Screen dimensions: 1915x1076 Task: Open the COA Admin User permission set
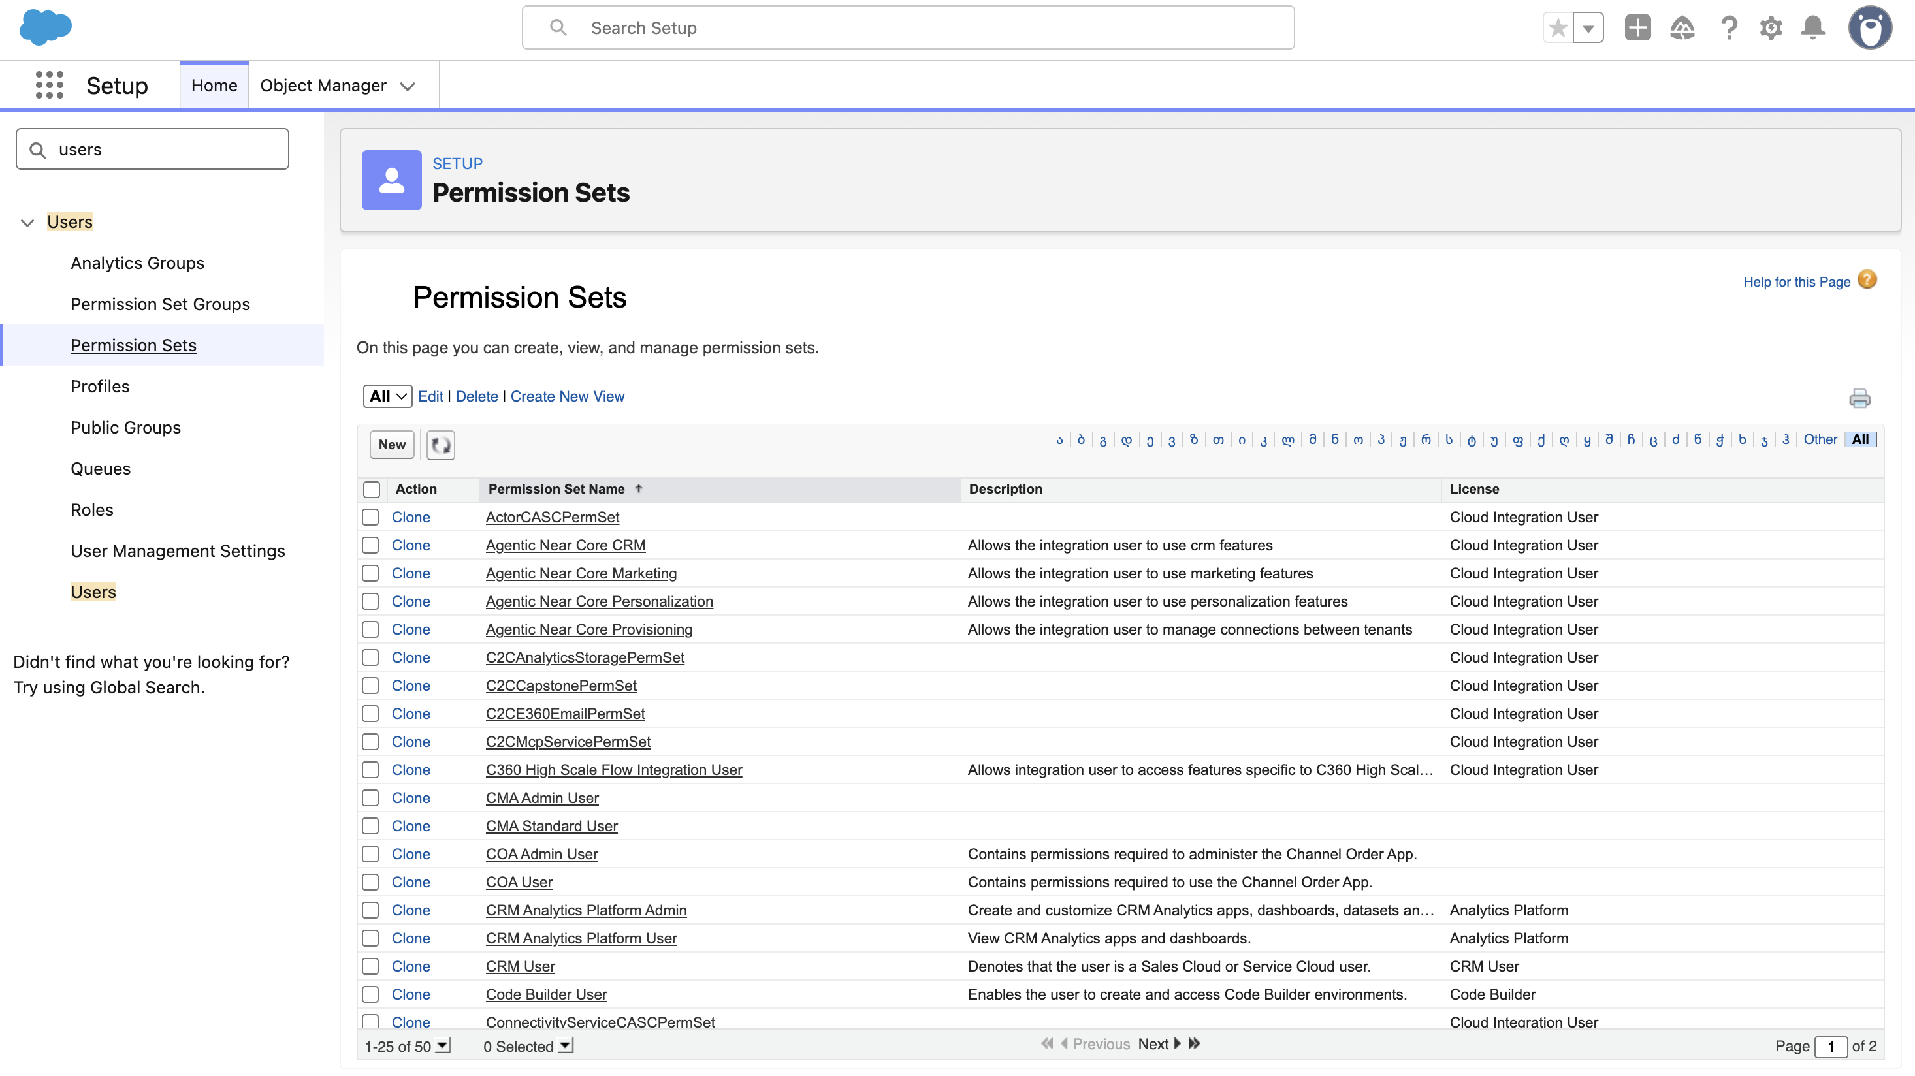tap(542, 854)
